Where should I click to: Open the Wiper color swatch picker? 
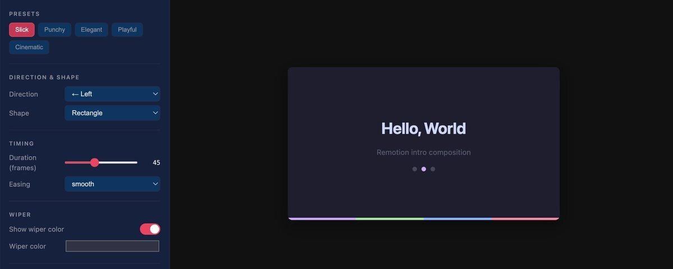112,246
